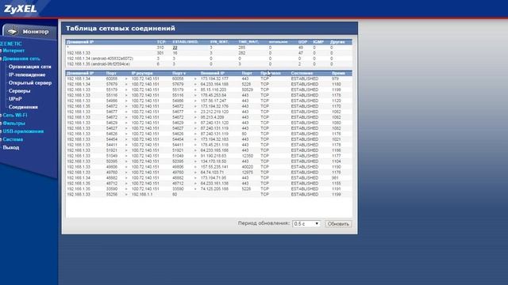Click external IP 64.233.165.188
The width and height of the screenshot is (508, 285).
pos(214,150)
